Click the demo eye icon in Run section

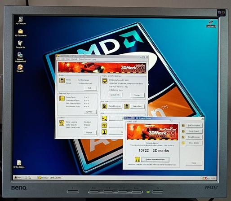[104, 125]
